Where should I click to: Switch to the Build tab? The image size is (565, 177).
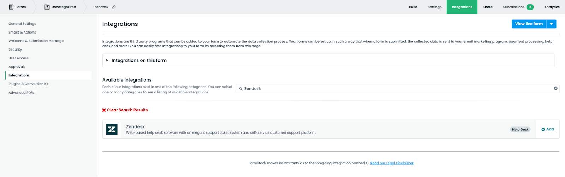pyautogui.click(x=413, y=7)
